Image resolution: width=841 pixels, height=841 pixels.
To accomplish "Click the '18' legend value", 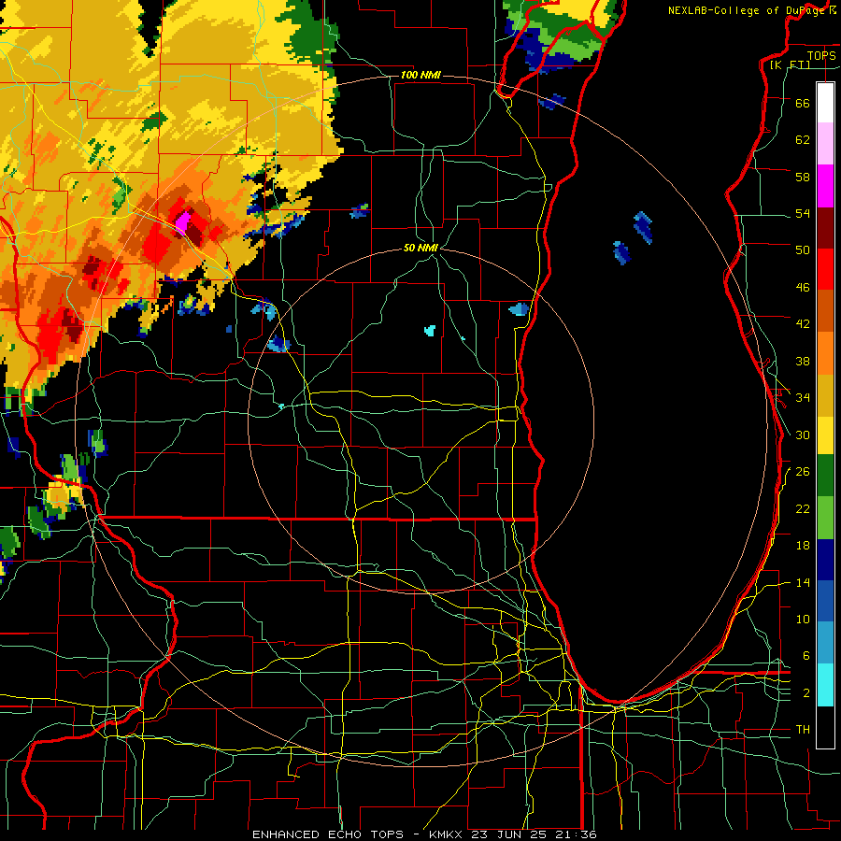I will coord(803,546).
